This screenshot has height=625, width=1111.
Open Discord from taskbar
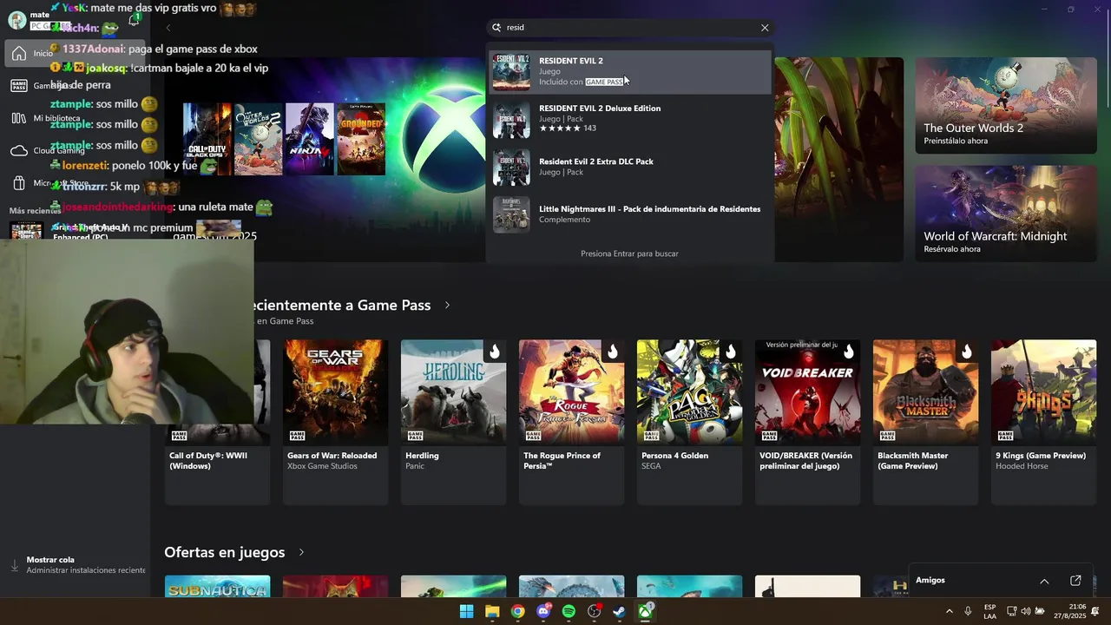(x=543, y=611)
